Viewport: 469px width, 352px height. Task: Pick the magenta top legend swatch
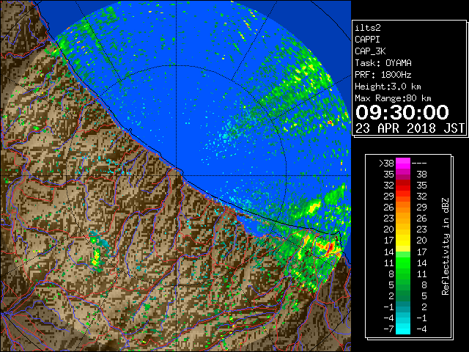click(403, 163)
